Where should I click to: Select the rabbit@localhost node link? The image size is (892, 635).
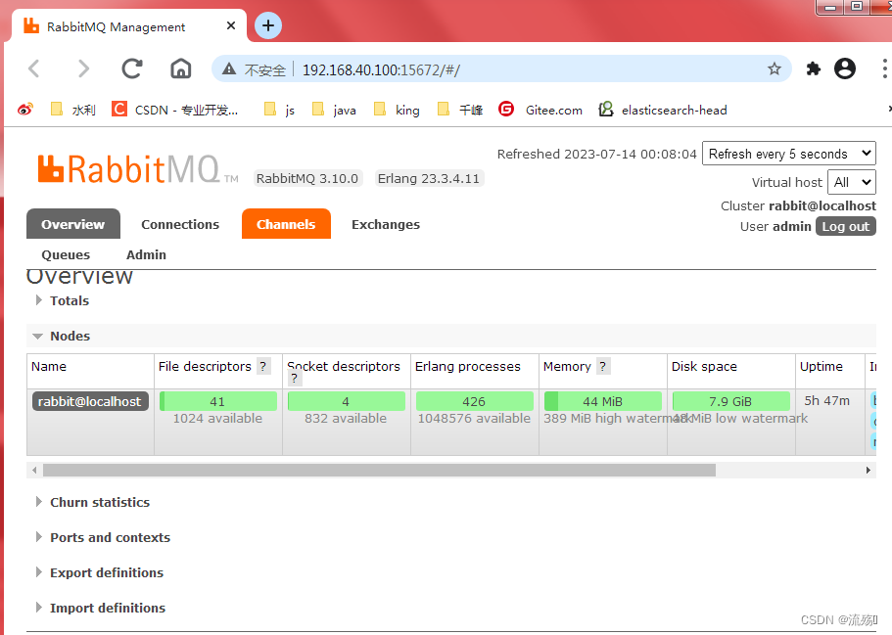tap(89, 400)
